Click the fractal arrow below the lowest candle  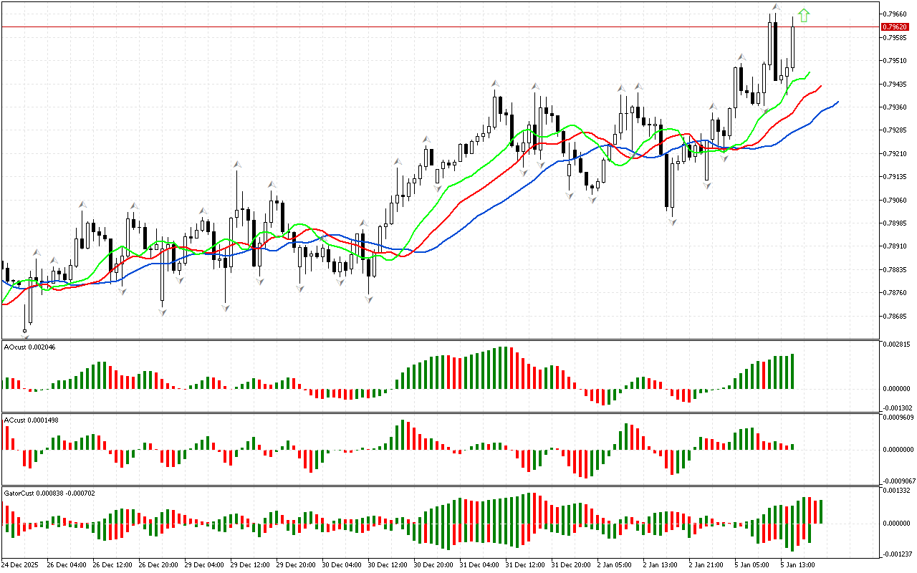tap(25, 332)
